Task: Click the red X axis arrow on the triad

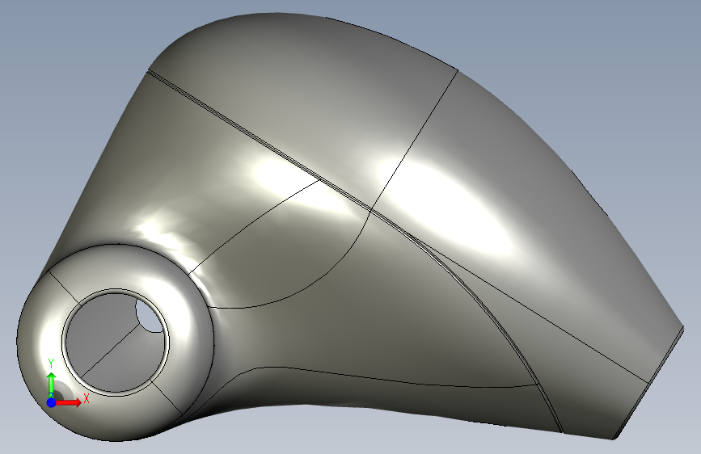Action: (x=69, y=402)
